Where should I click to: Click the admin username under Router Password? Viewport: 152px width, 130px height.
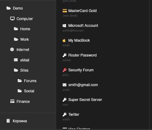pyautogui.click(x=67, y=60)
